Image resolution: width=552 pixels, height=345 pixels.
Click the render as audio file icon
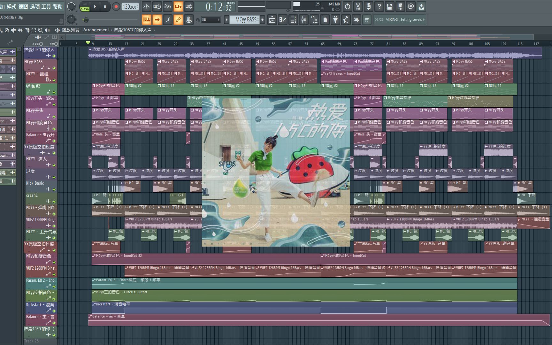[x=400, y=6]
